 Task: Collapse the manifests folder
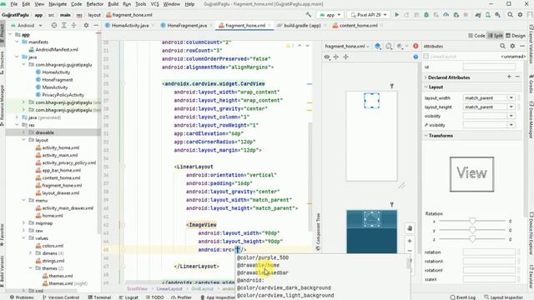pyautogui.click(x=17, y=42)
